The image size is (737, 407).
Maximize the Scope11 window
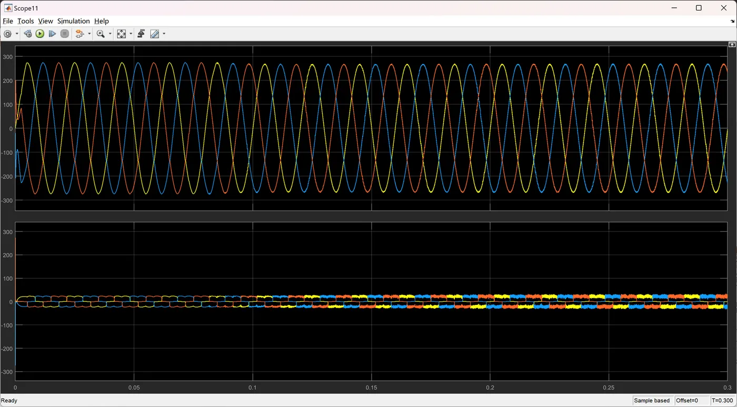(x=699, y=8)
